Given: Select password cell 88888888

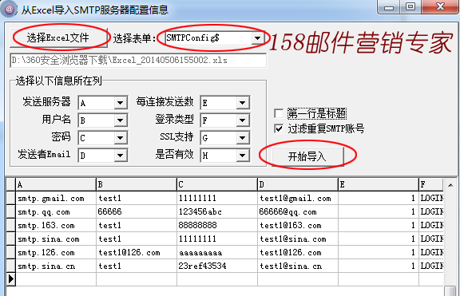Looking at the screenshot, I should tap(217, 225).
